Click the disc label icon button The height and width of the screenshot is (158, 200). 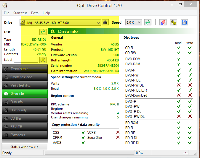(43, 60)
